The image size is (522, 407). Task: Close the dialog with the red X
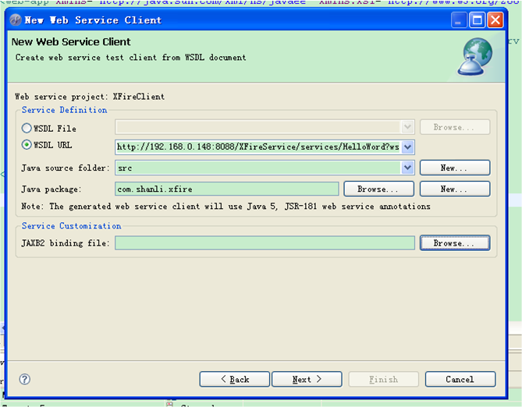click(x=495, y=20)
